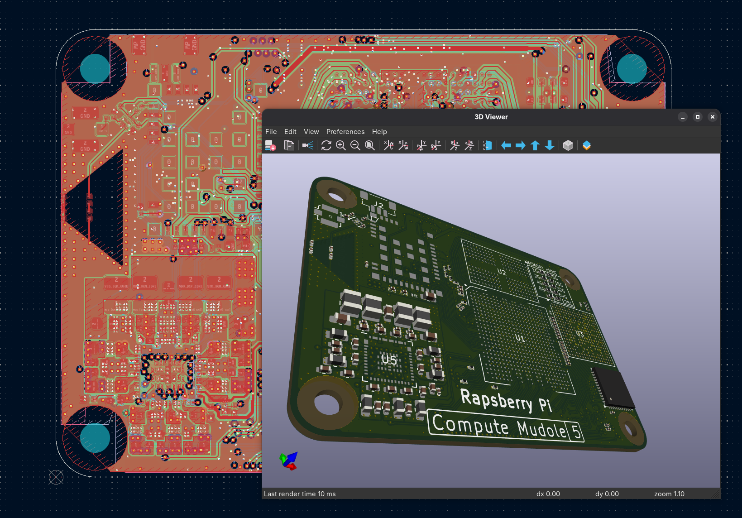
Task: Pan the board up with arrow
Action: coord(535,145)
